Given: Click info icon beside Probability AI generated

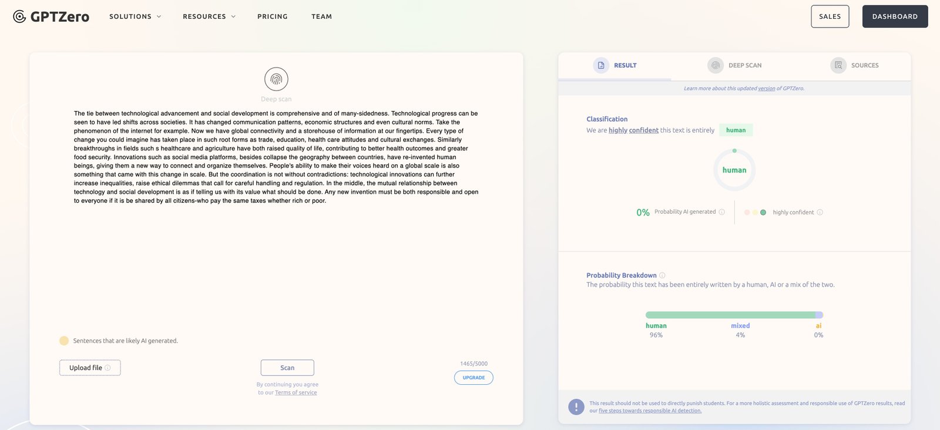Looking at the screenshot, I should point(722,212).
